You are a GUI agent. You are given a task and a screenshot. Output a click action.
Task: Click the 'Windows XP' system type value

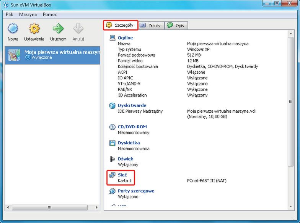click(198, 49)
